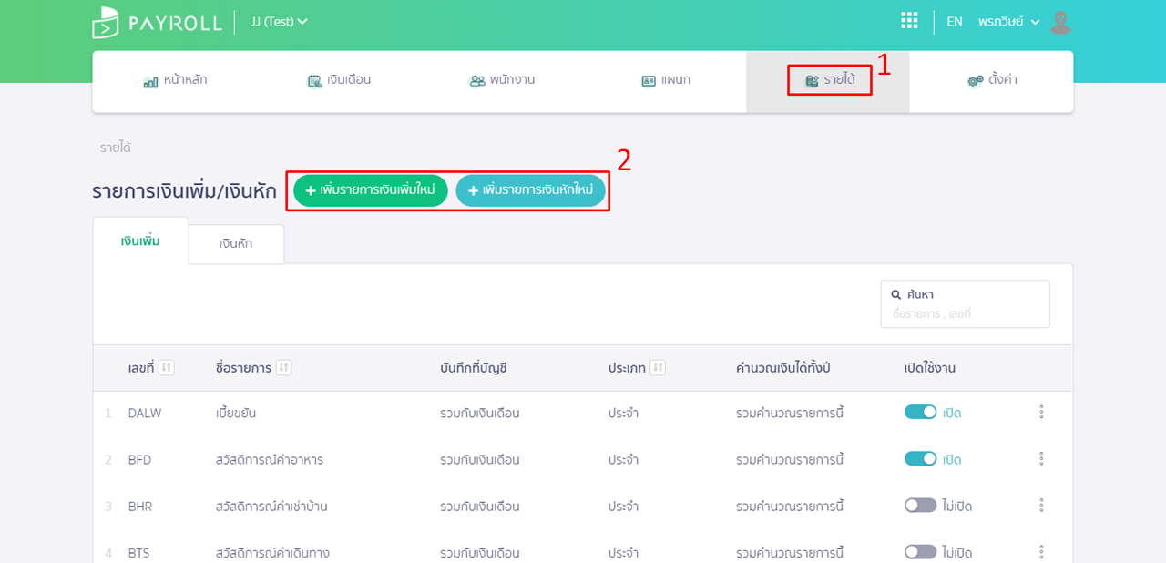
Task: Open three-dot menu for BFD row
Action: (x=1041, y=459)
